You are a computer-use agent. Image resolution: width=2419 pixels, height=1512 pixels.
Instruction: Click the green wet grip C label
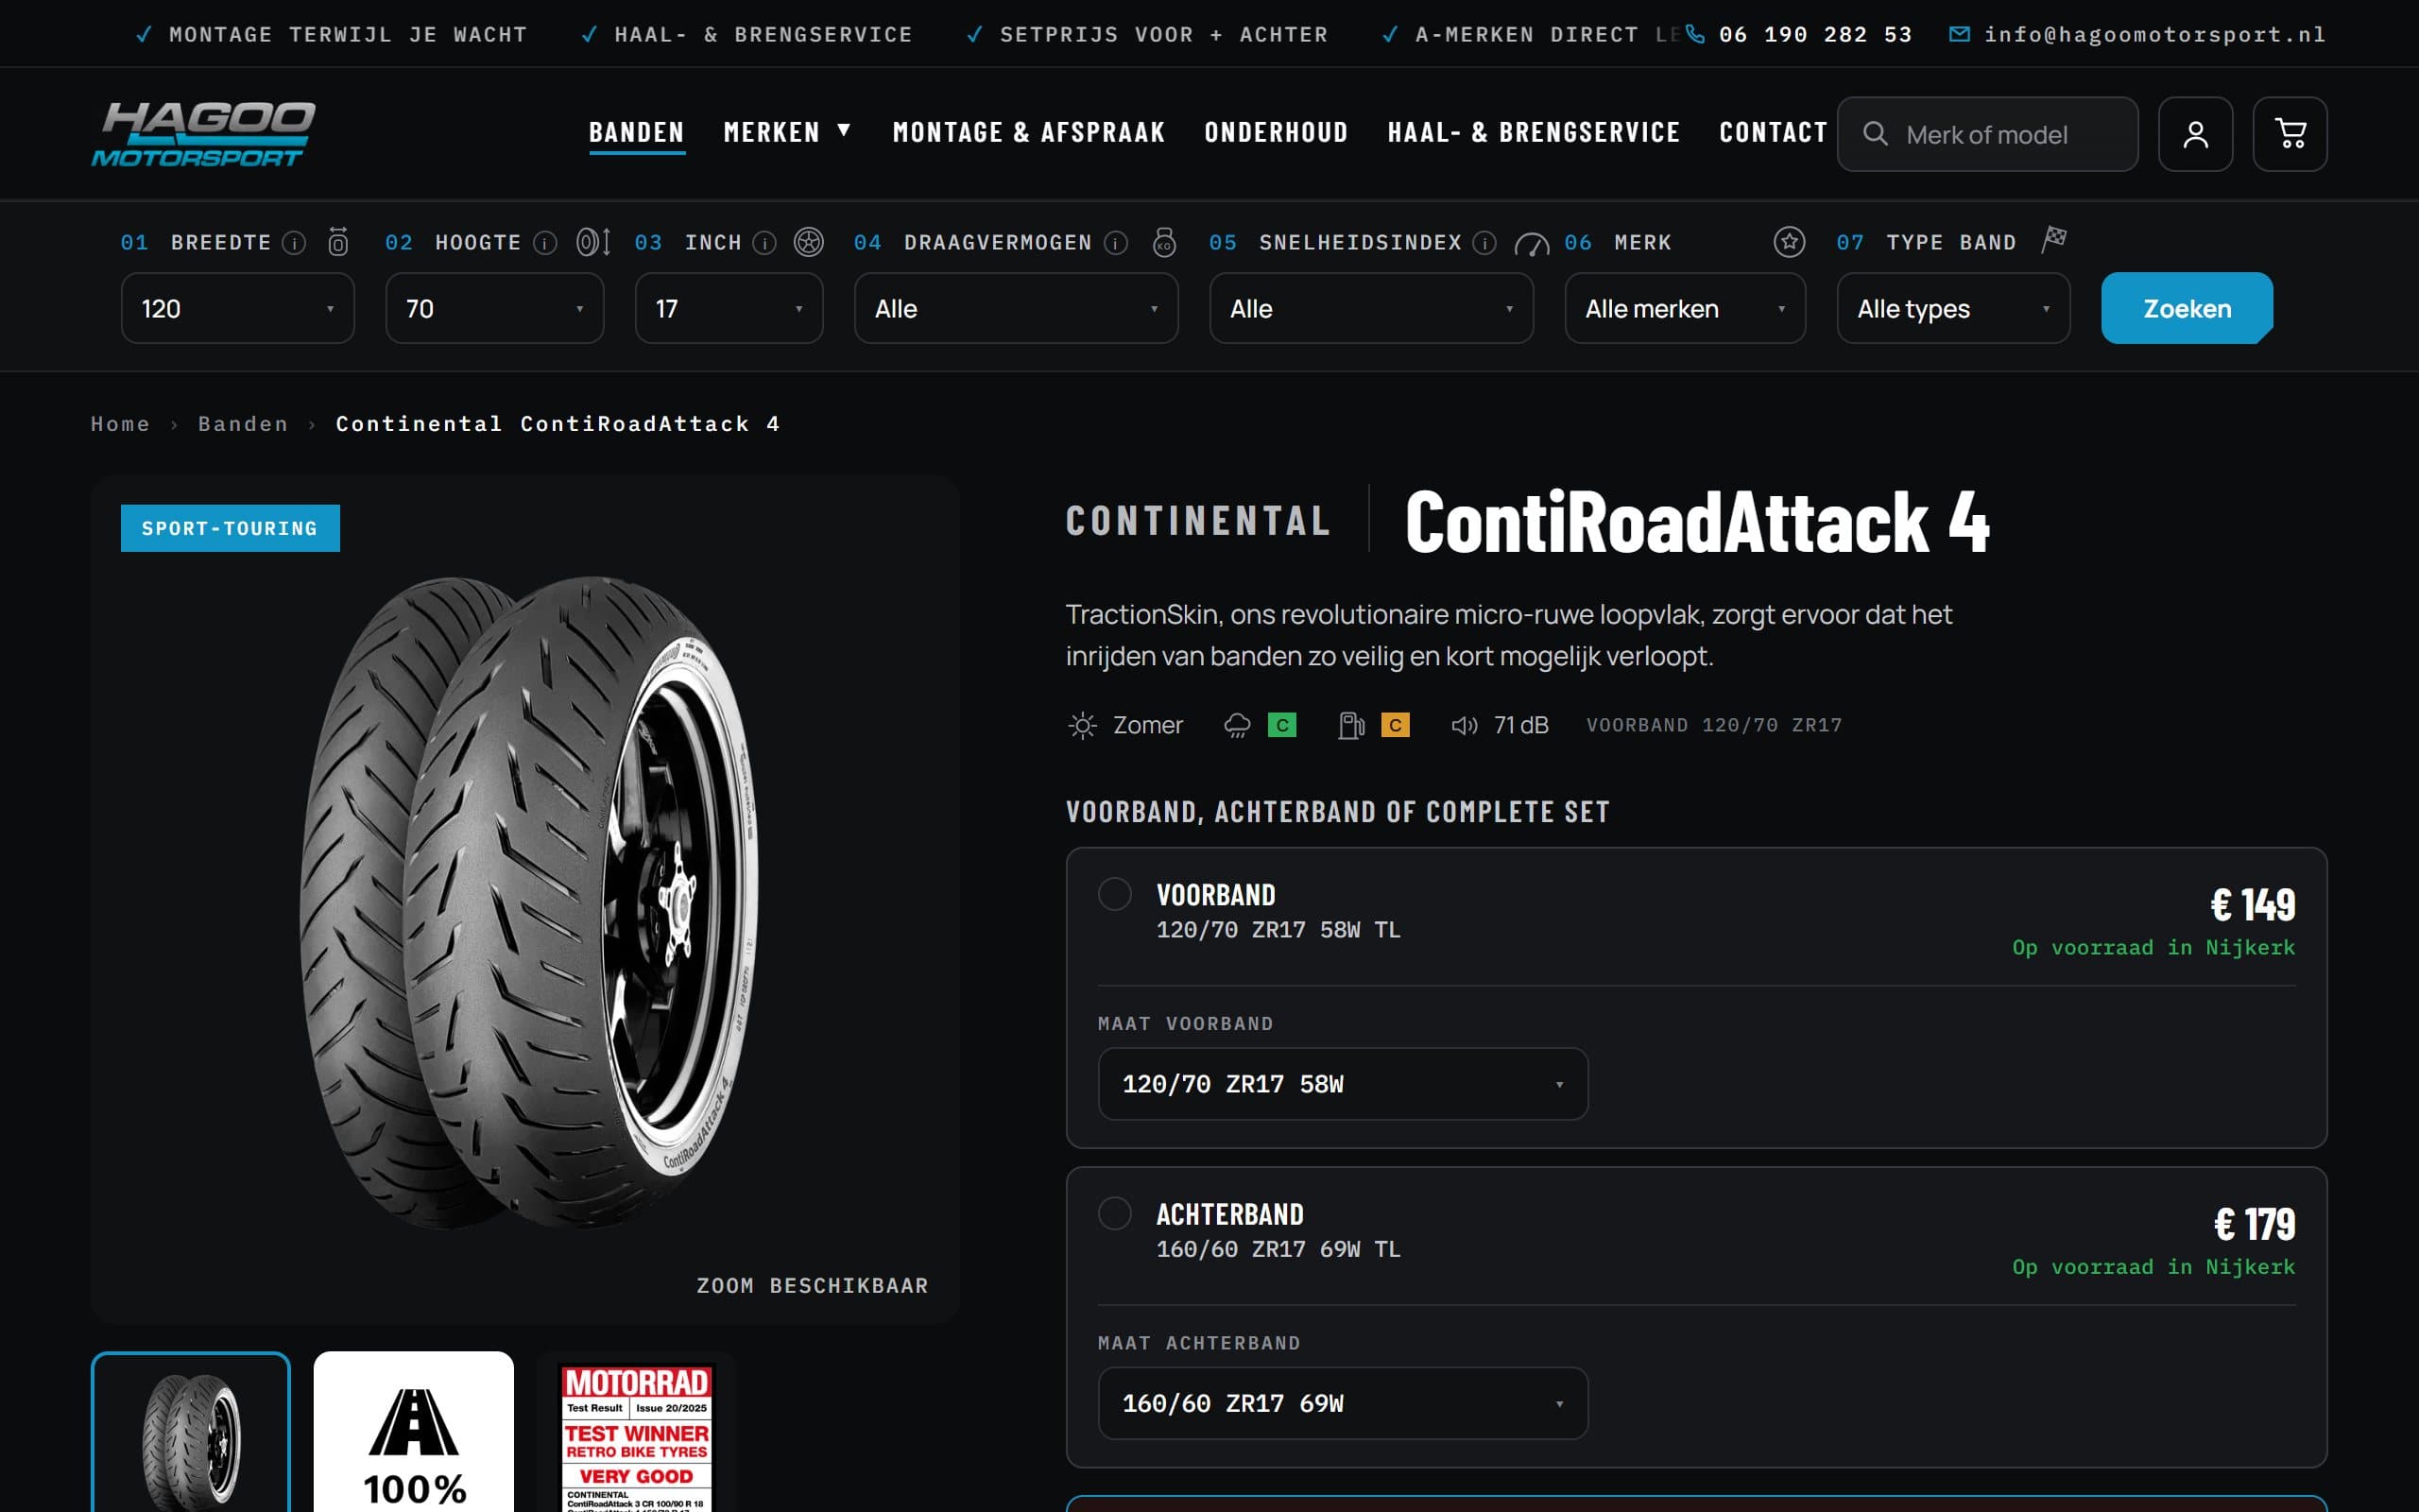click(x=1281, y=725)
